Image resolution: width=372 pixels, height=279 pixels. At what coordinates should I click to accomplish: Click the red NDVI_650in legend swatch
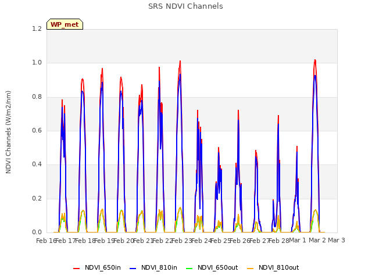(x=76, y=268)
